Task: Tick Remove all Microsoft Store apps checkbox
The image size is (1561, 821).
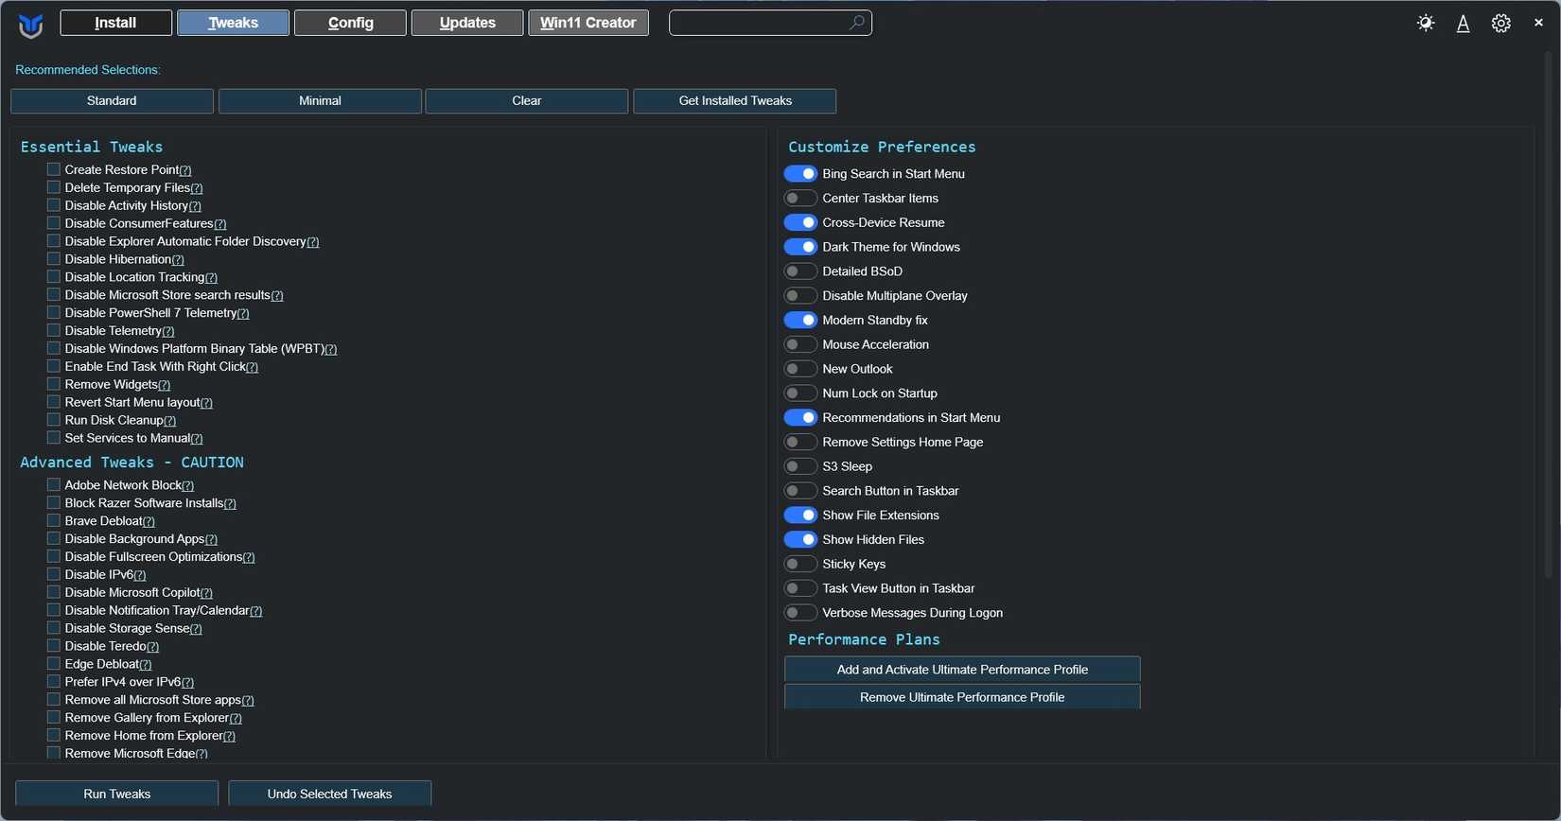Action: coord(54,699)
